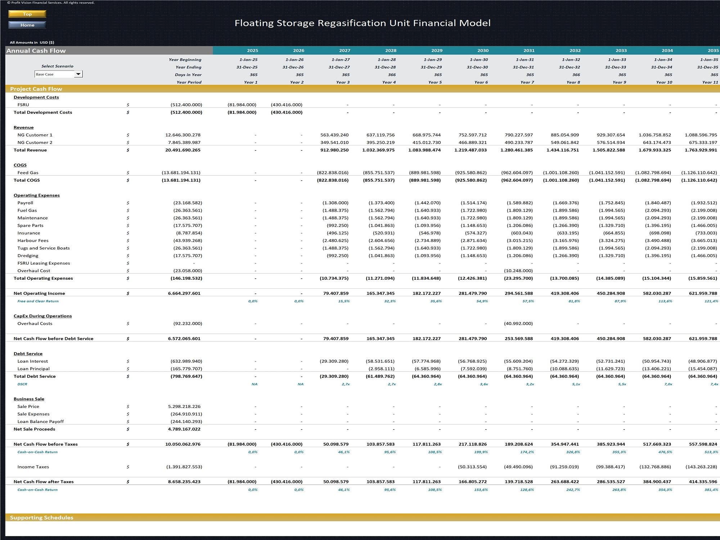Image resolution: width=720 pixels, height=540 pixels.
Task: Click the gold Top button
Action: pos(27,14)
